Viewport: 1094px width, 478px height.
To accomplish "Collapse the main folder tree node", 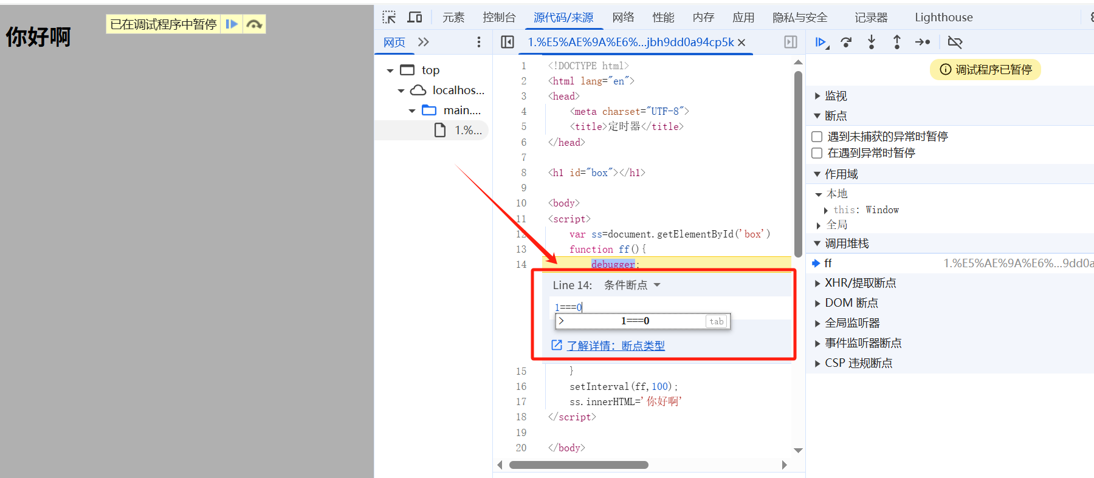I will 412,111.
